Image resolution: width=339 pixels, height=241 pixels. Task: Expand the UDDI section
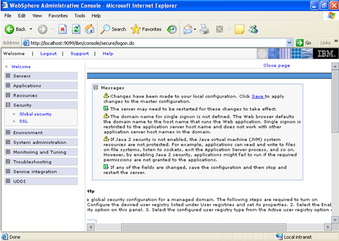point(8,181)
